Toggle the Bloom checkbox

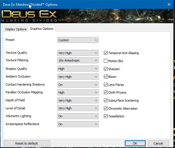click(x=106, y=77)
